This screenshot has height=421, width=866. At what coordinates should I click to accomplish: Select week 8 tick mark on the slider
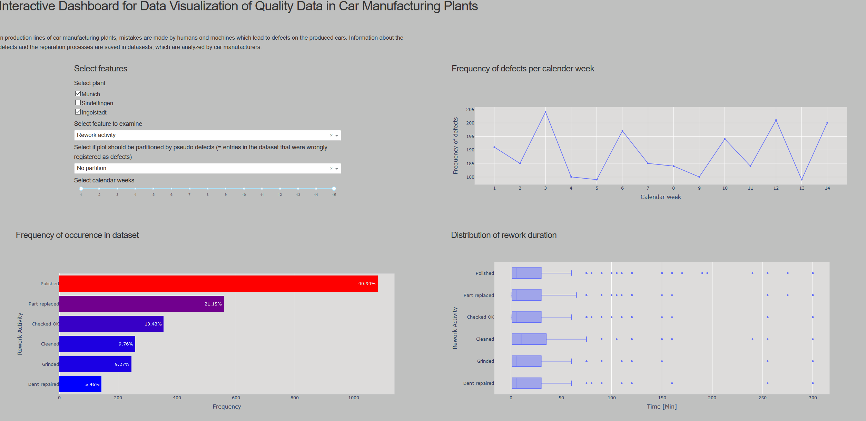207,189
